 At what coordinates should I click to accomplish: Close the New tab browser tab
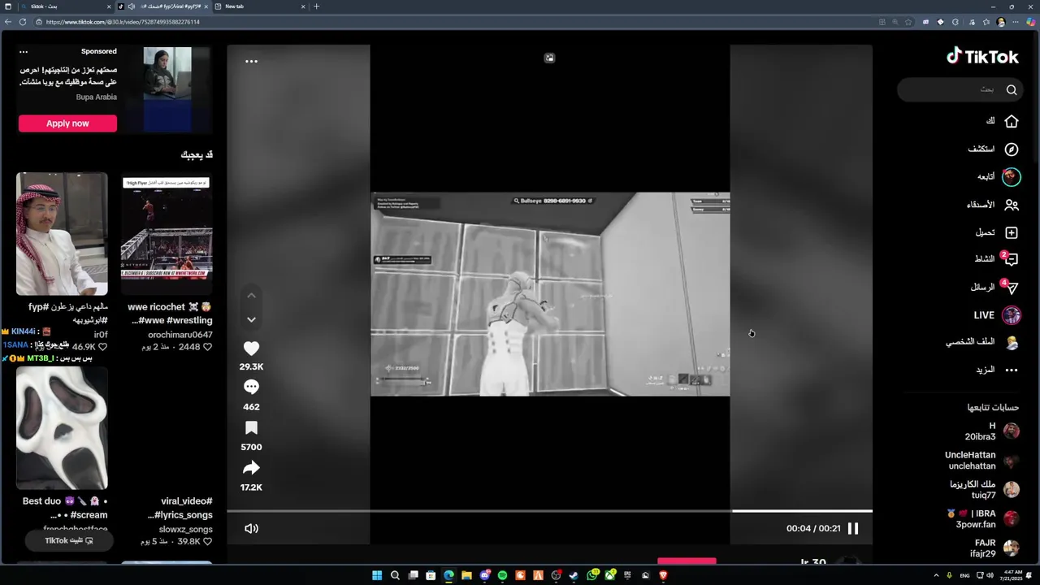pos(303,6)
